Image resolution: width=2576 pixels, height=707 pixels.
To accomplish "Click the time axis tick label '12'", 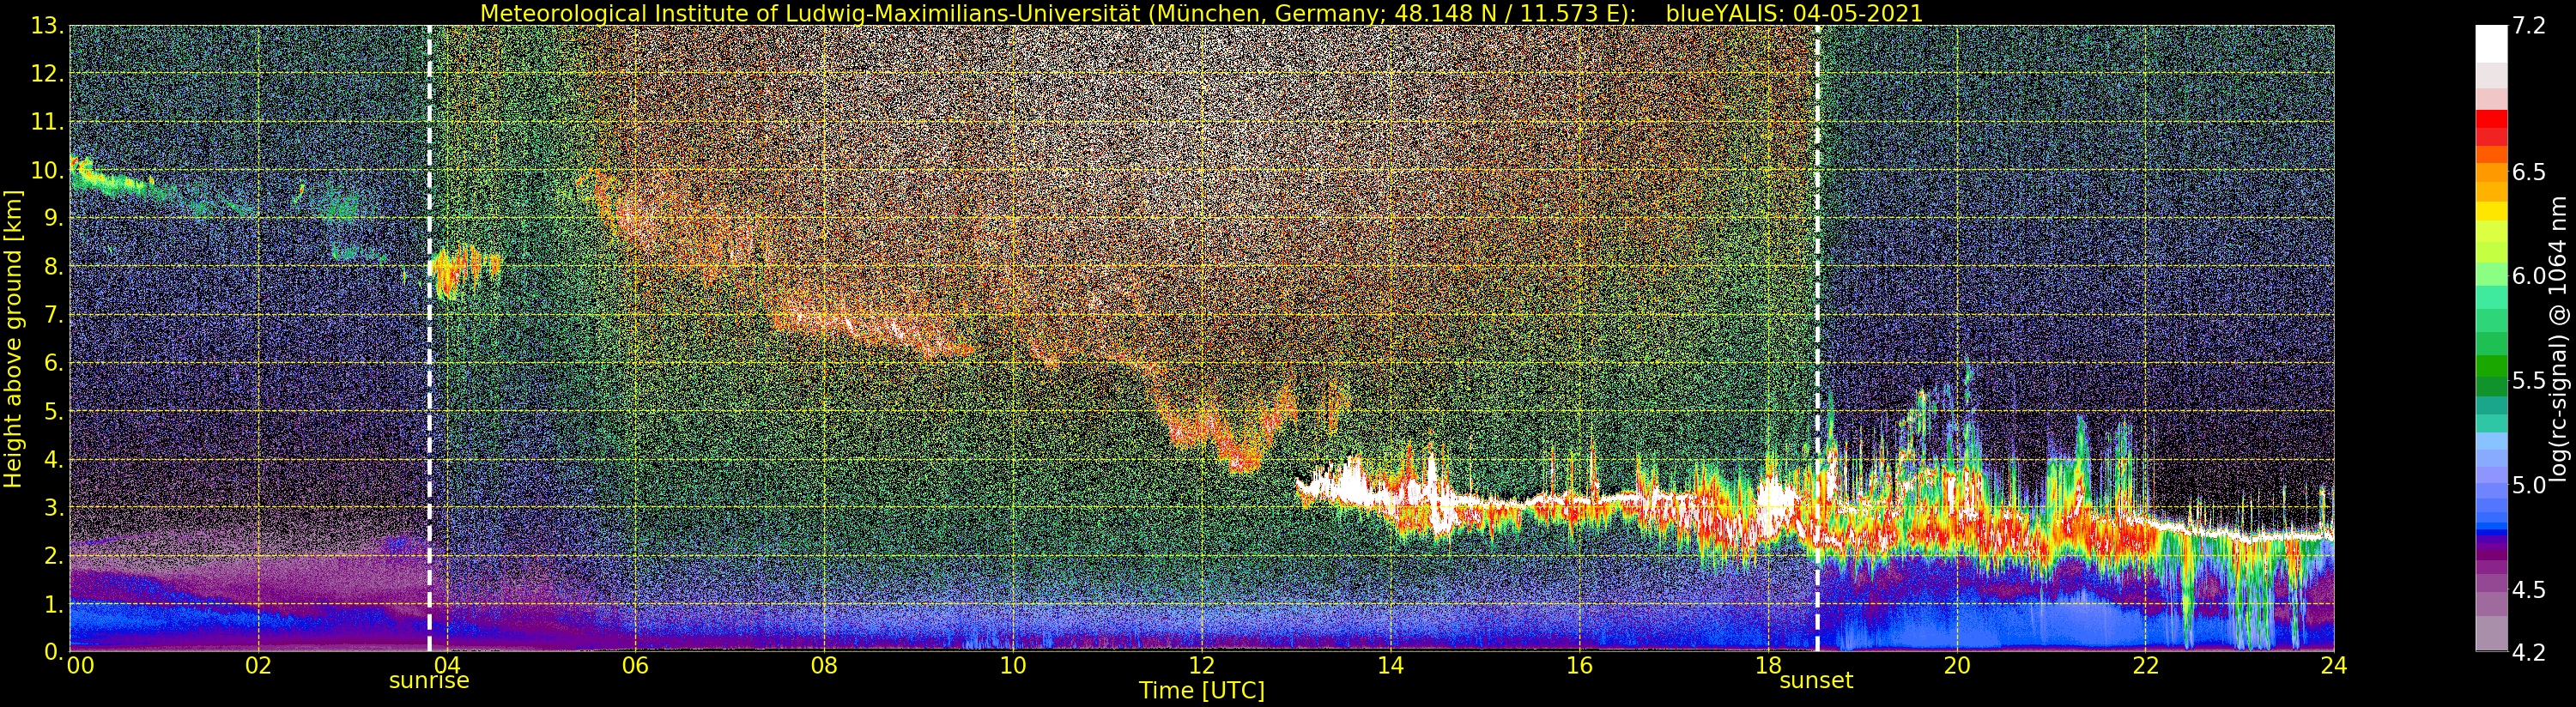I will click(x=1202, y=666).
